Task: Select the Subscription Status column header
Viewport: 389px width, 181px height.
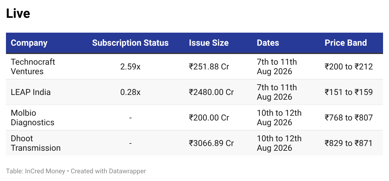Action: tap(130, 43)
